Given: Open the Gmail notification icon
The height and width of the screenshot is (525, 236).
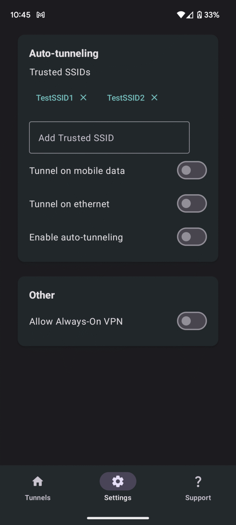Looking at the screenshot, I should [41, 15].
